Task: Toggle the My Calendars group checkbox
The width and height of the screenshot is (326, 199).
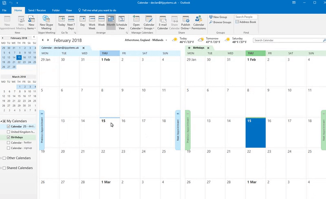Action: coord(4,121)
